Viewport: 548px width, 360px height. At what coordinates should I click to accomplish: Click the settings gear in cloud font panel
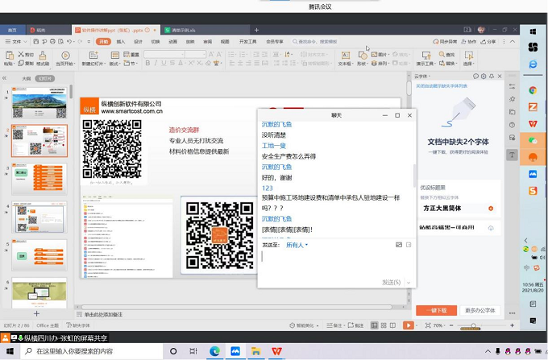pos(484,77)
